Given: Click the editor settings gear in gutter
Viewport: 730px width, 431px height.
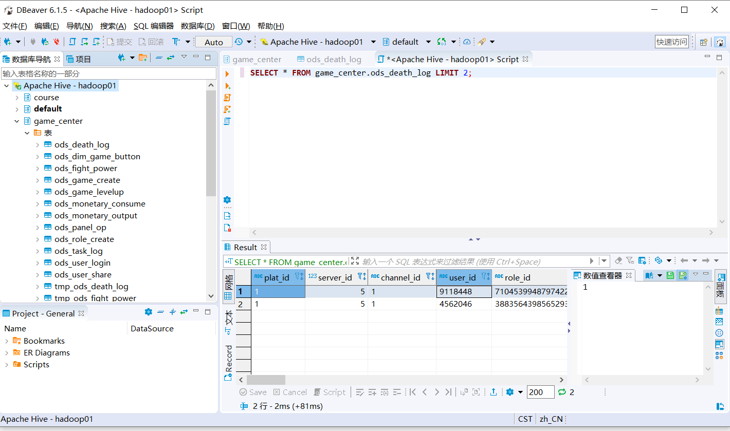Looking at the screenshot, I should pos(227,200).
